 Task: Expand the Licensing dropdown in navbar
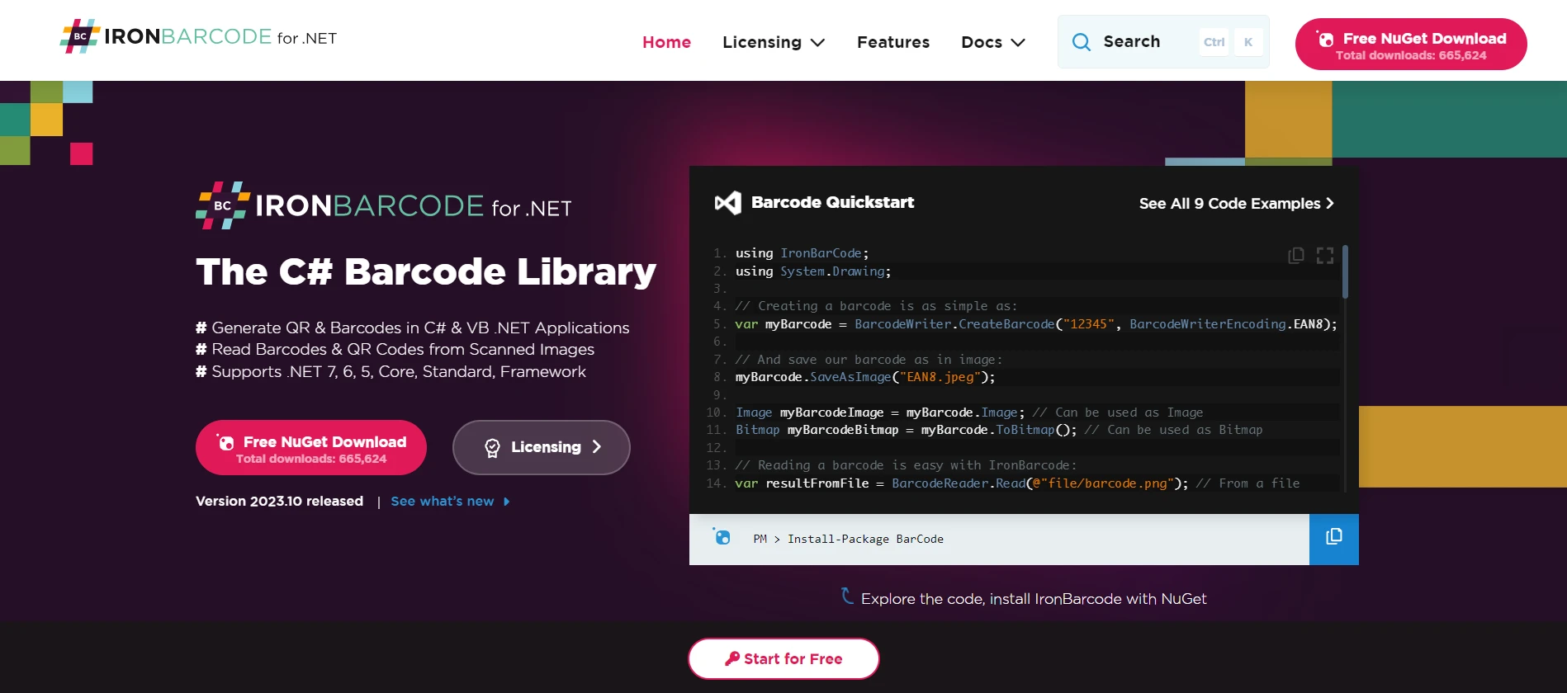pos(774,42)
